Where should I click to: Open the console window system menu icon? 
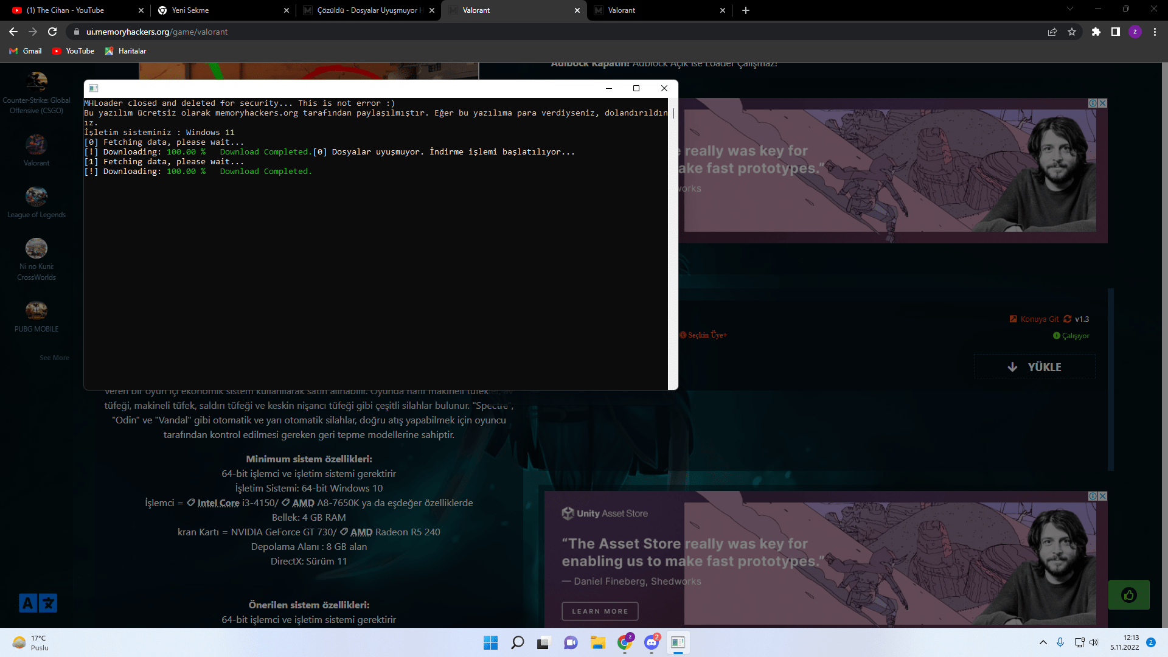point(94,88)
